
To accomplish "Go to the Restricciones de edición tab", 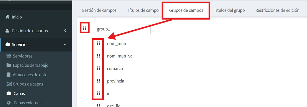I will 277,10.
